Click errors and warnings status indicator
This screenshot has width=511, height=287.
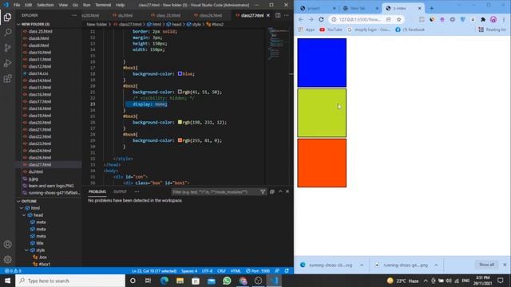click(x=13, y=271)
